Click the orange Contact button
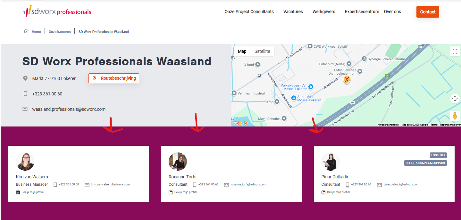This screenshot has height=220, width=461. [428, 12]
